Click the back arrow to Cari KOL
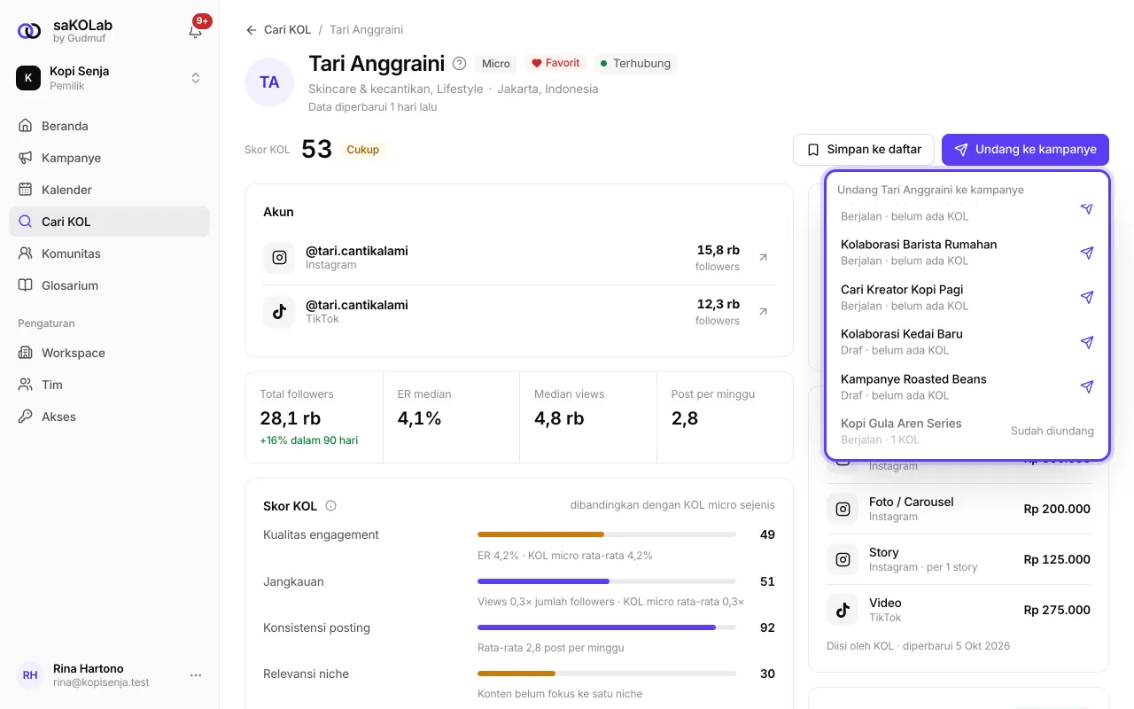 point(252,30)
